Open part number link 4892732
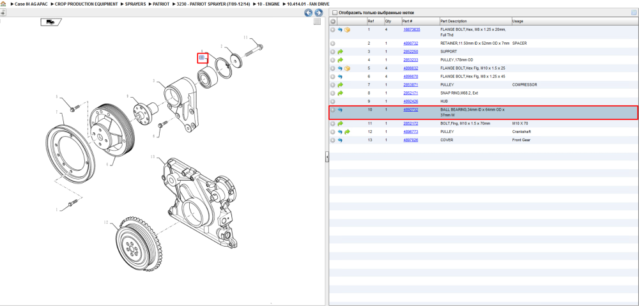Viewport: 639px width, 306px height. (x=411, y=110)
